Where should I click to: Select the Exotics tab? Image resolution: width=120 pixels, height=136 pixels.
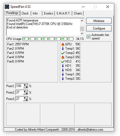[49, 13]
